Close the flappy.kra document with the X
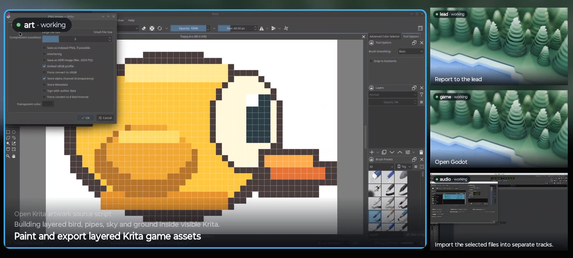The image size is (573, 258). coord(363,37)
